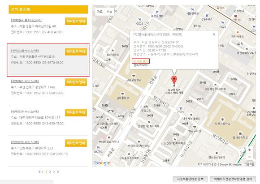This screenshot has width=260, height=184.
Task: Switch the map to 위성 satellite view
Action: click(109, 12)
